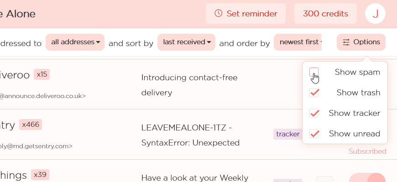The width and height of the screenshot is (397, 182).
Task: Click the Options button label
Action: (x=366, y=42)
